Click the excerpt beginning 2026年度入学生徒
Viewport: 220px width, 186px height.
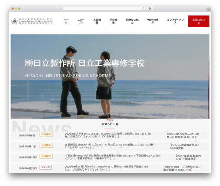(108, 135)
